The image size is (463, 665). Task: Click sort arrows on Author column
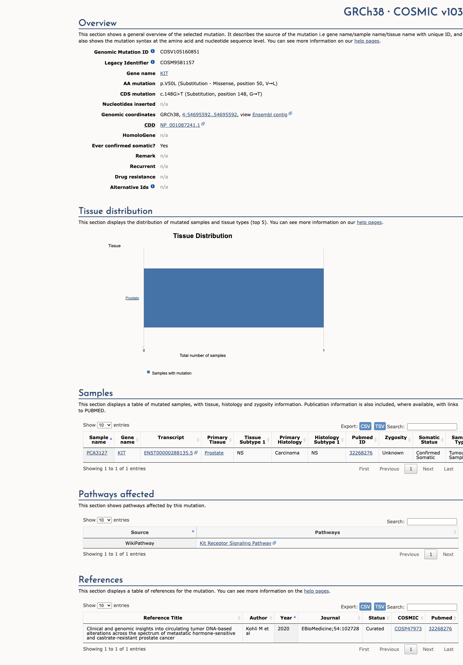click(271, 618)
